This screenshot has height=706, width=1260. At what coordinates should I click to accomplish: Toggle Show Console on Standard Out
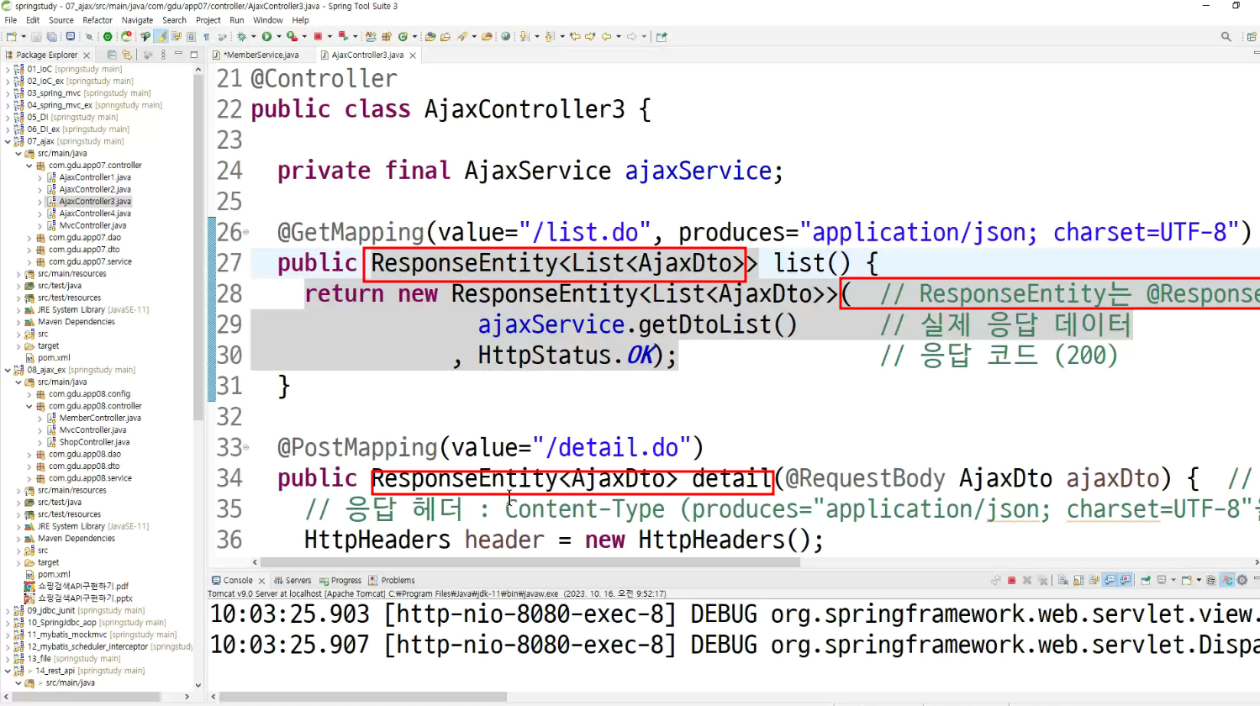(x=1110, y=580)
